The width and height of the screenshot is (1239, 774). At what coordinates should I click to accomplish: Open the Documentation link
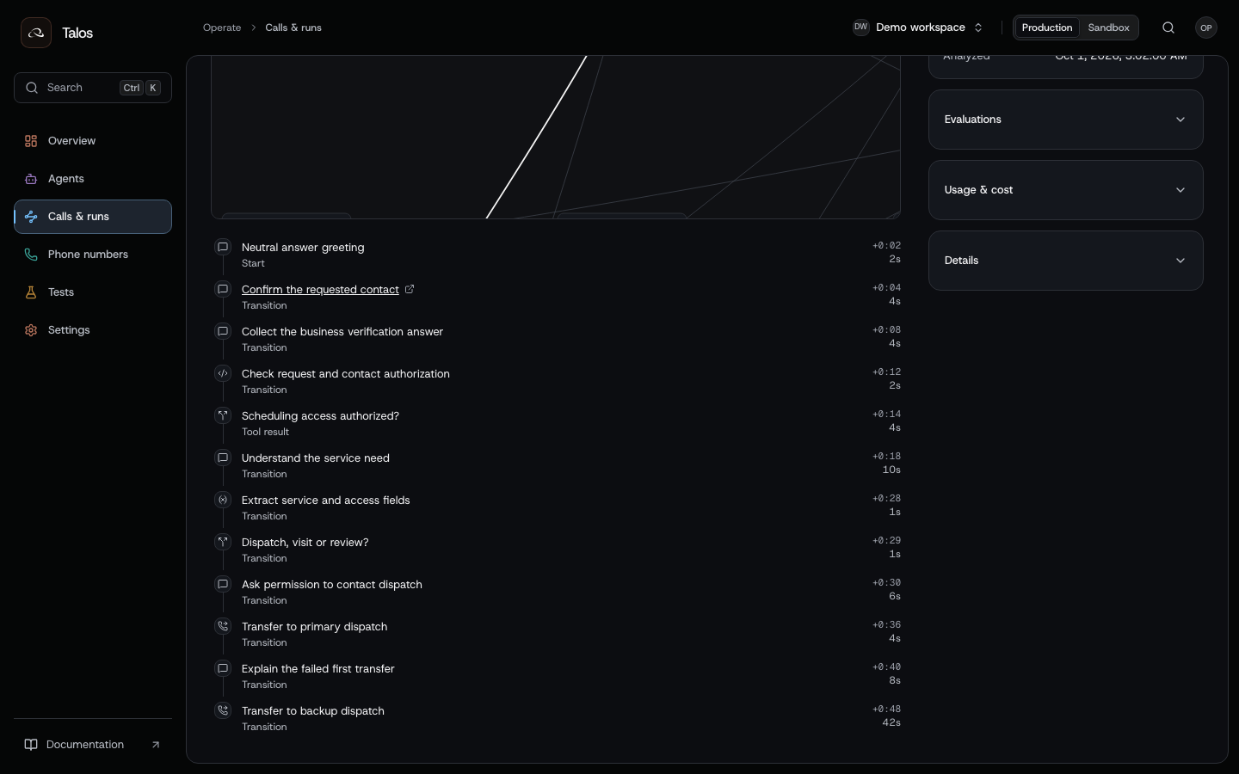pyautogui.click(x=93, y=745)
